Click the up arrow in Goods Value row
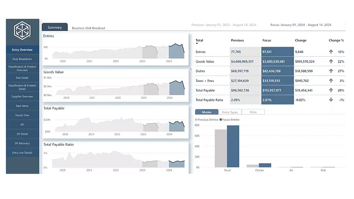 tap(331, 62)
